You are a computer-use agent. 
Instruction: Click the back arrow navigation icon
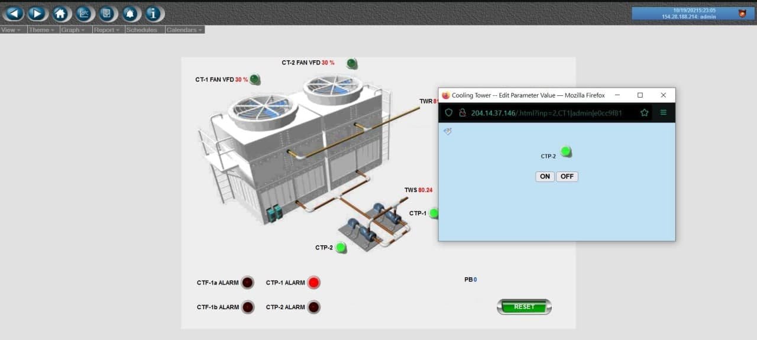tap(14, 13)
